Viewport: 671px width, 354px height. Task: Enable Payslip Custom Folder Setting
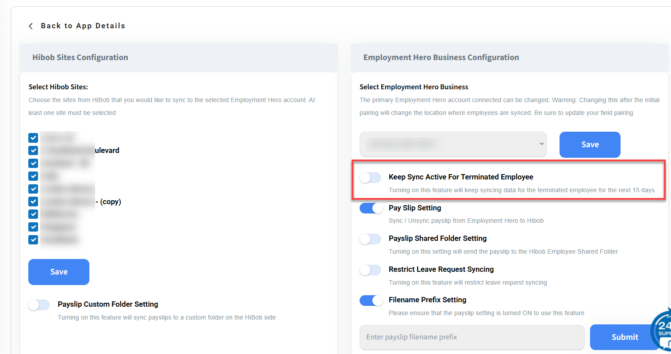(39, 305)
